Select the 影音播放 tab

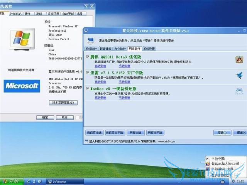pyautogui.click(x=106, y=49)
